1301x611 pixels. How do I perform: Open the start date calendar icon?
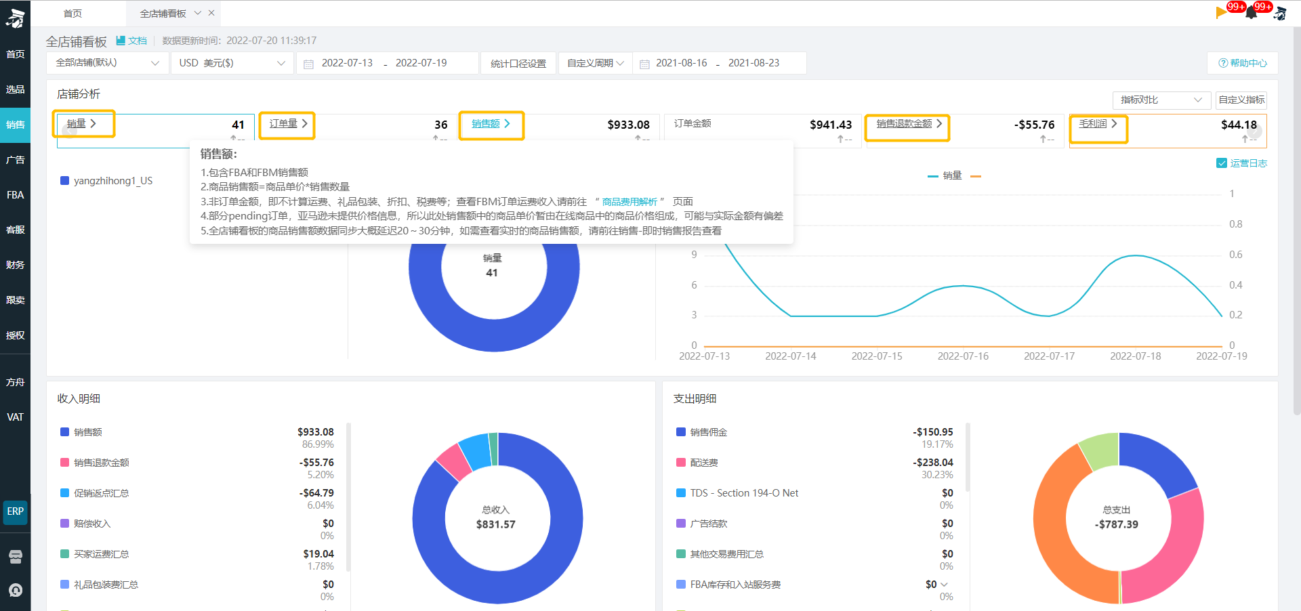pos(308,64)
